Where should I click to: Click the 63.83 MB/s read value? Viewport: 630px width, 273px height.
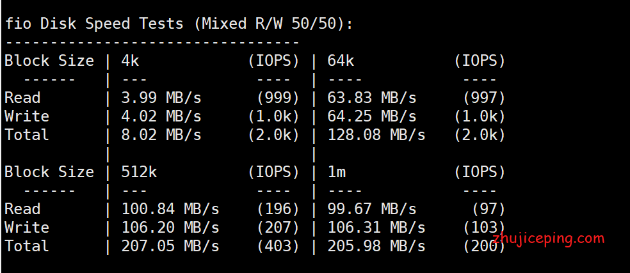coord(372,98)
